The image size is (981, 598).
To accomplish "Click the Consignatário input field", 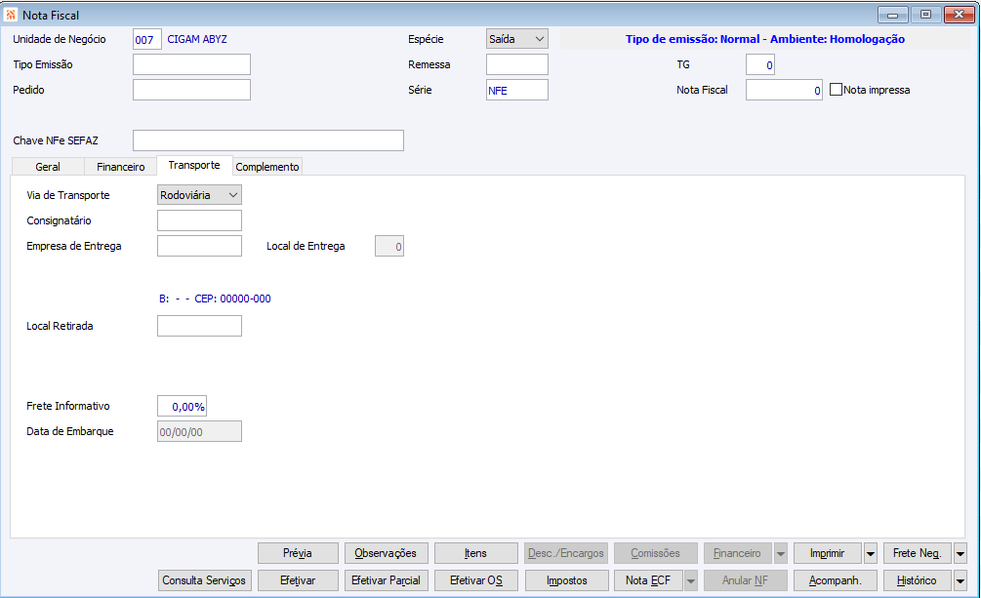I will [199, 220].
